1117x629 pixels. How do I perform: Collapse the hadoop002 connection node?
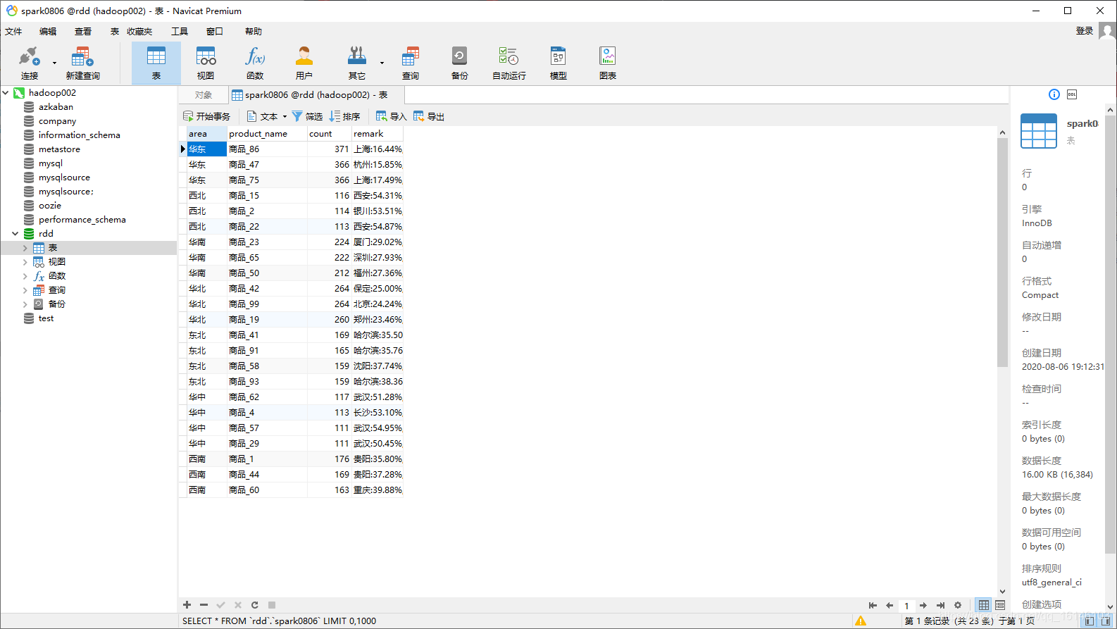pyautogui.click(x=6, y=92)
